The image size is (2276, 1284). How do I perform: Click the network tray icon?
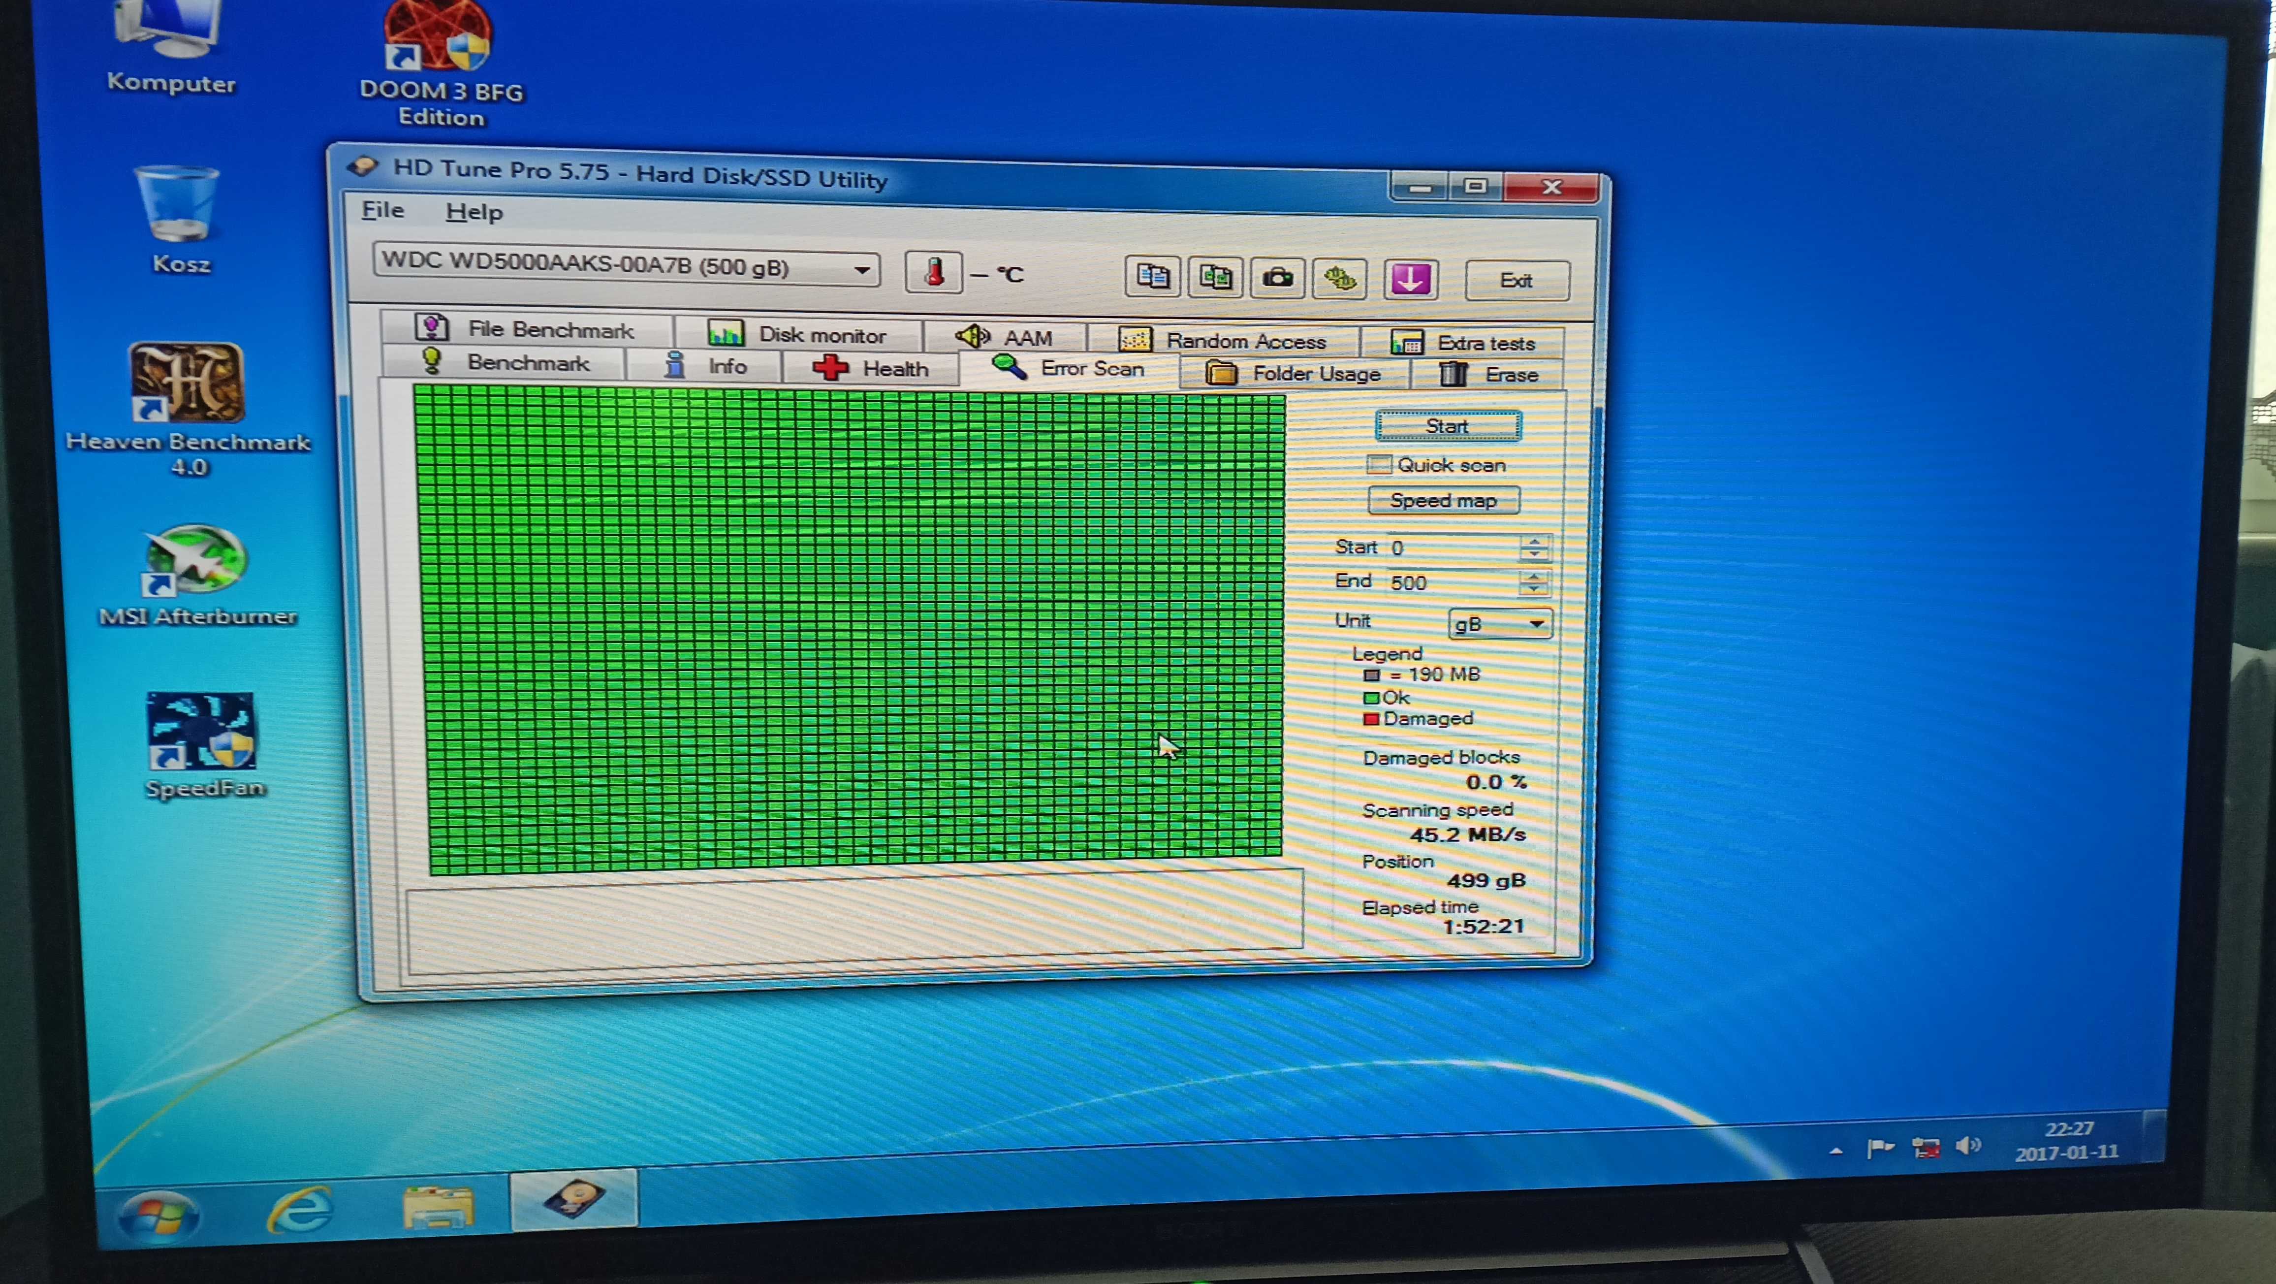click(x=1925, y=1148)
